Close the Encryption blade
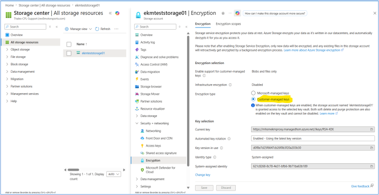The width and height of the screenshot is (379, 195). pos(375,13)
